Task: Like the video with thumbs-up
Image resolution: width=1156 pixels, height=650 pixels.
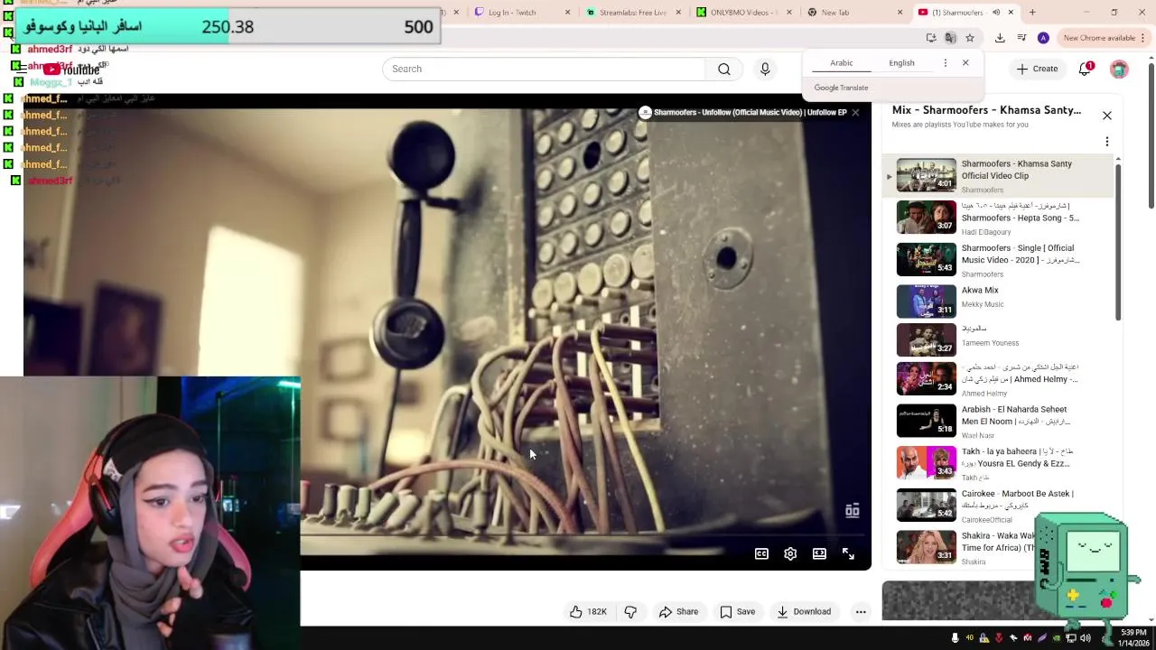Action: [x=587, y=611]
